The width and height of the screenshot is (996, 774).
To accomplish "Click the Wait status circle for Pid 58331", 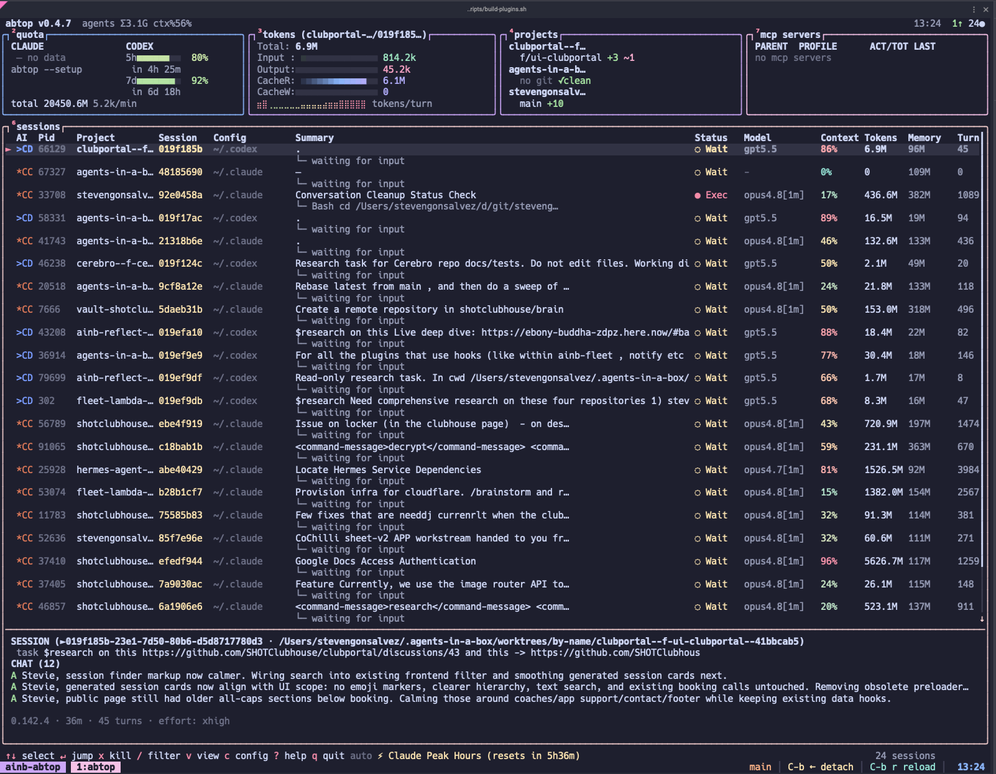I will (x=698, y=218).
